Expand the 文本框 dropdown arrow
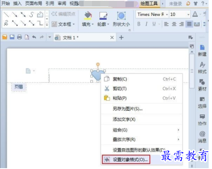The width and height of the screenshot is (212, 169). (74, 24)
